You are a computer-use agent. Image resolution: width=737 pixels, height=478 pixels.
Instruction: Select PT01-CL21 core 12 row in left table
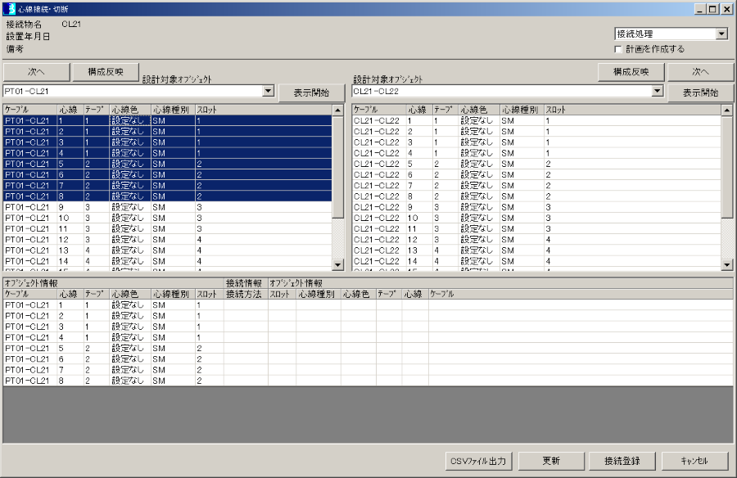[167, 240]
